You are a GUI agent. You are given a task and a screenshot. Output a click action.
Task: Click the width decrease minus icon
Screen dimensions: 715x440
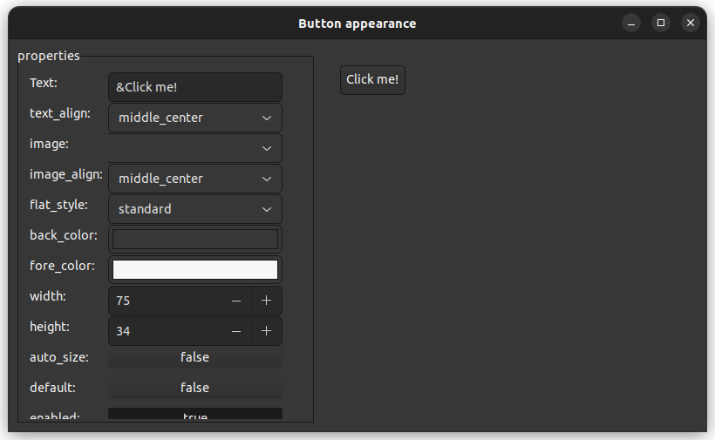tap(236, 301)
